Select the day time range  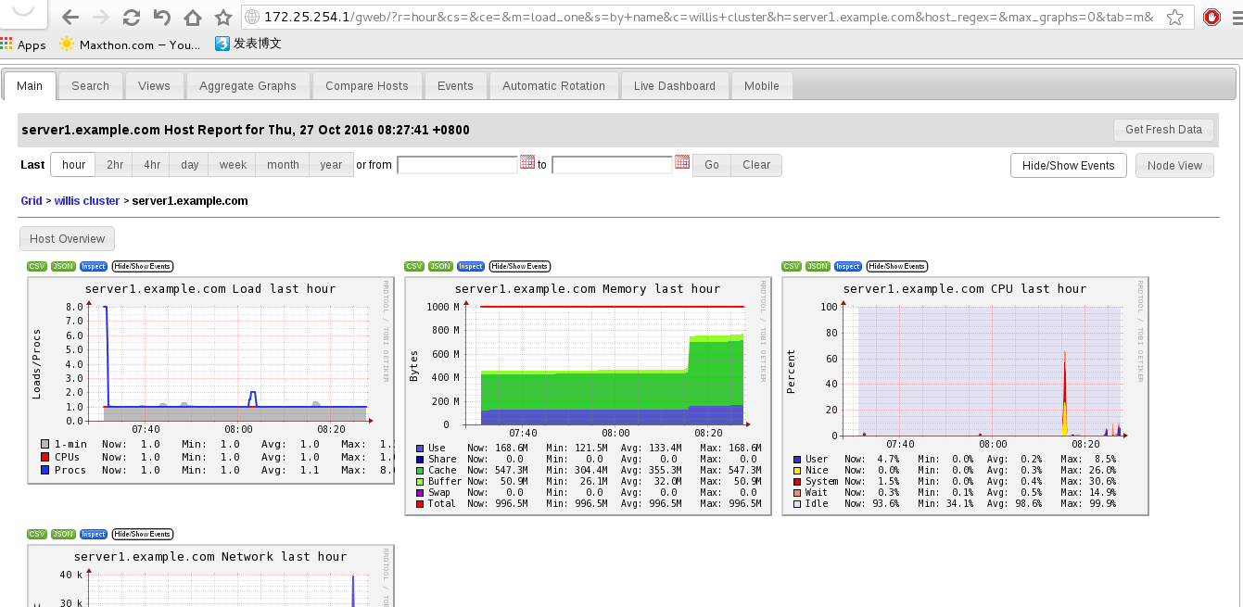190,165
